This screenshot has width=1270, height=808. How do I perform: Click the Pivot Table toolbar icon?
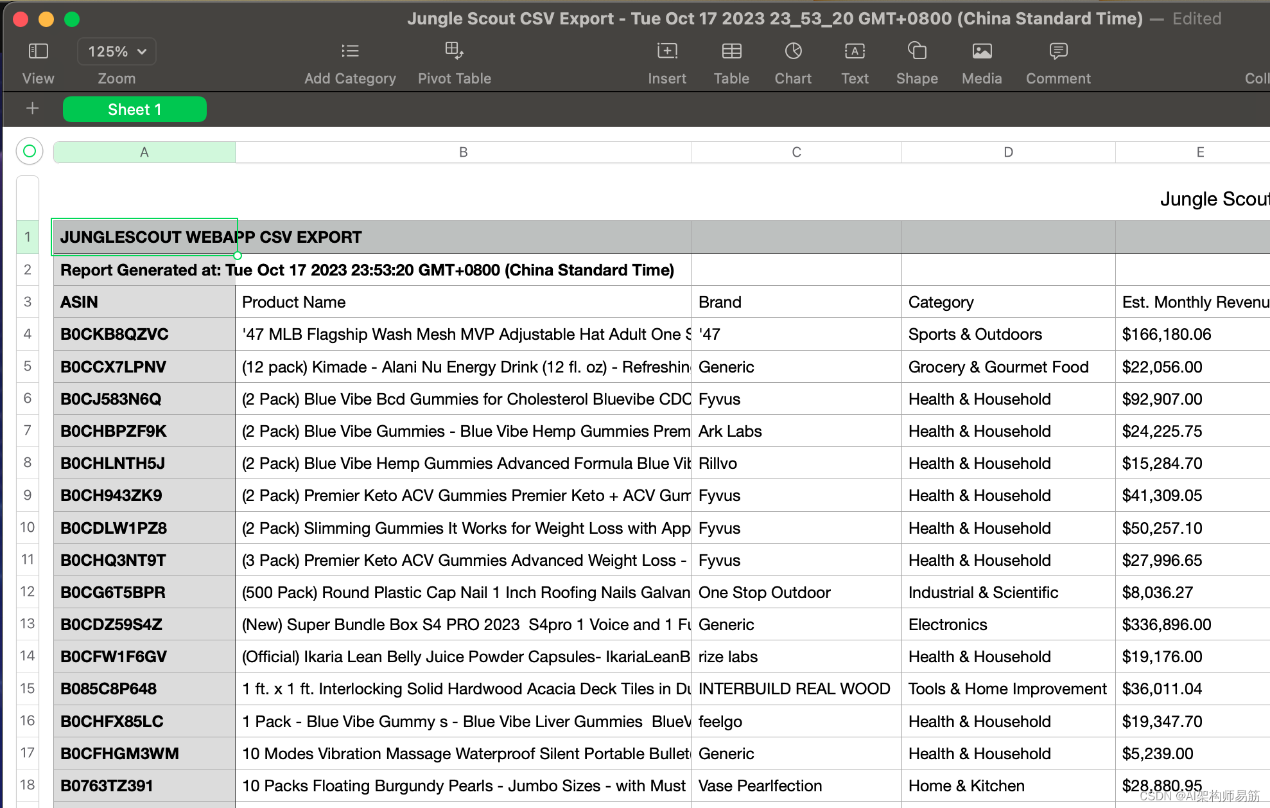point(454,51)
